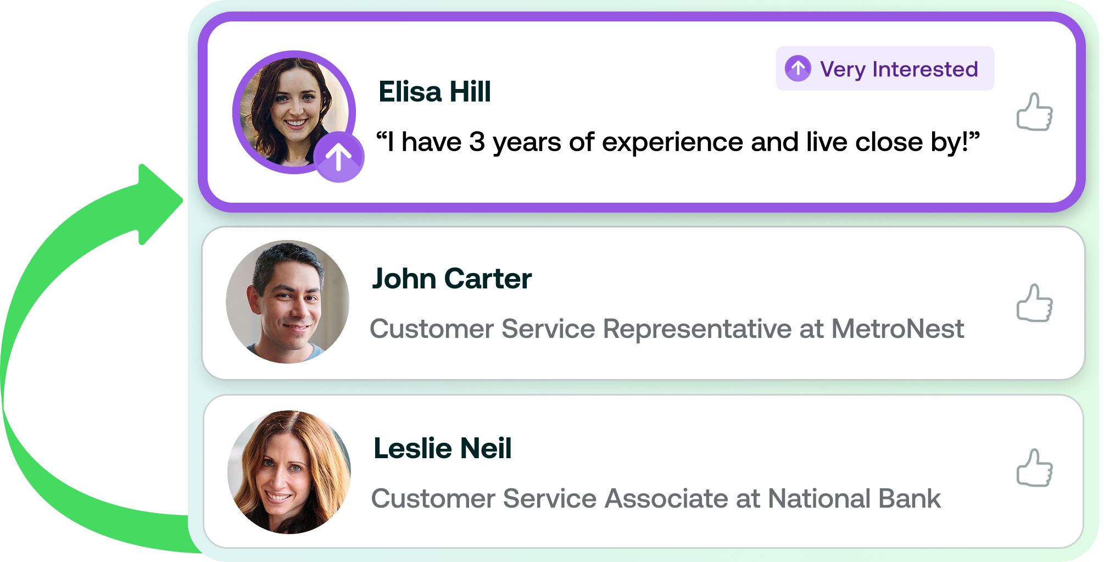Click the Customer Service Associate at National Bank text

(x=656, y=499)
